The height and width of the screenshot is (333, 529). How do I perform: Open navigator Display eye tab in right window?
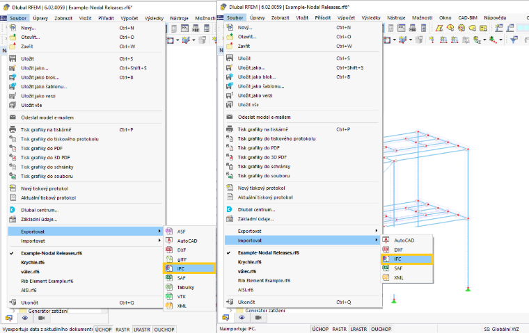(242, 318)
